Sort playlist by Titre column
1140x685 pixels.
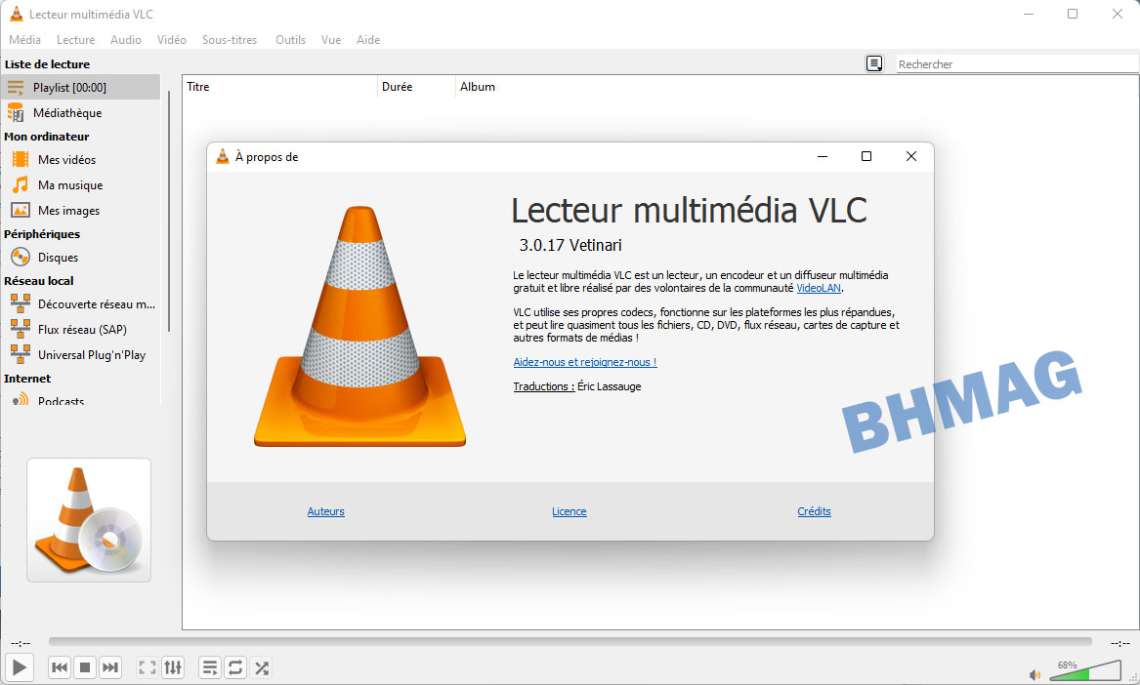pos(280,87)
